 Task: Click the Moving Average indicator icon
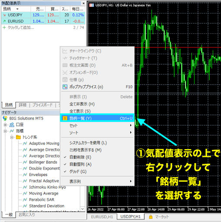coord(25,193)
